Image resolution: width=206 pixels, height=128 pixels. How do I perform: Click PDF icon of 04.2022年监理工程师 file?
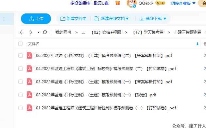(29, 68)
